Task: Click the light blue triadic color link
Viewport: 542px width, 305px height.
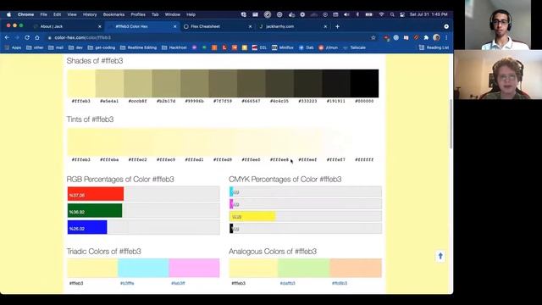Action: (127, 283)
